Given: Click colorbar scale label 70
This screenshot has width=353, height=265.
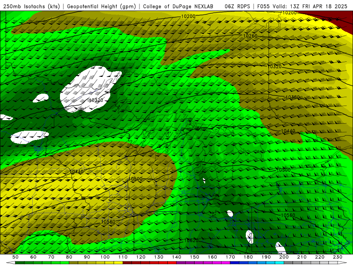Looking at the screenshot, I should coord(51,257).
